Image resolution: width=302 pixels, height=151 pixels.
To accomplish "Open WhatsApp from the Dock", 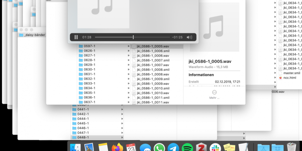I will coord(159,148).
